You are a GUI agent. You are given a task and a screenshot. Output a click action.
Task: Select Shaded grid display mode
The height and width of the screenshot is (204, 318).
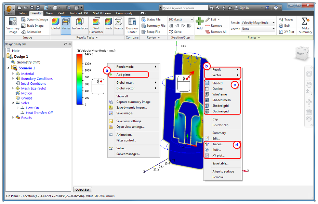click(x=221, y=106)
